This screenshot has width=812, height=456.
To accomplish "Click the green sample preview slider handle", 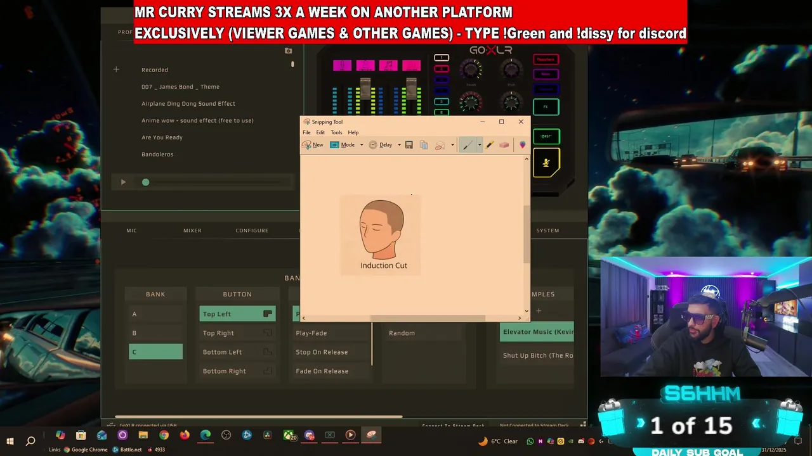I will click(145, 182).
